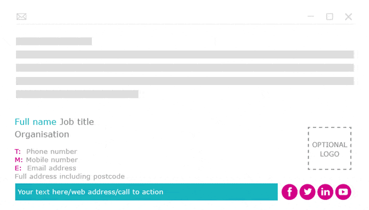Viewport: 369px width, 210px height.
Task: Select the Phone number field
Action: (x=51, y=151)
